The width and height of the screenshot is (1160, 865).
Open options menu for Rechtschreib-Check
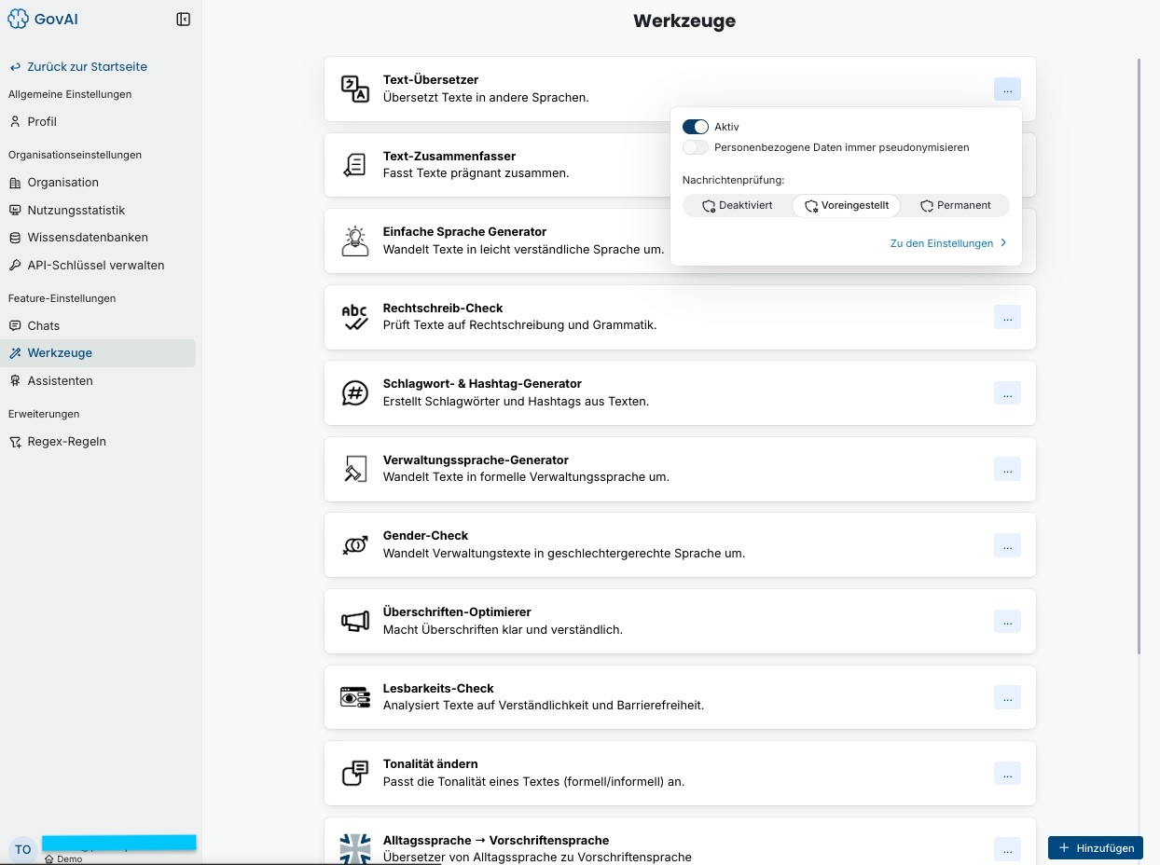[1007, 317]
